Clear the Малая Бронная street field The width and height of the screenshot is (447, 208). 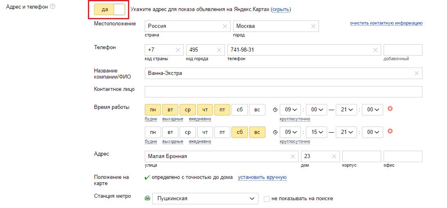293,156
